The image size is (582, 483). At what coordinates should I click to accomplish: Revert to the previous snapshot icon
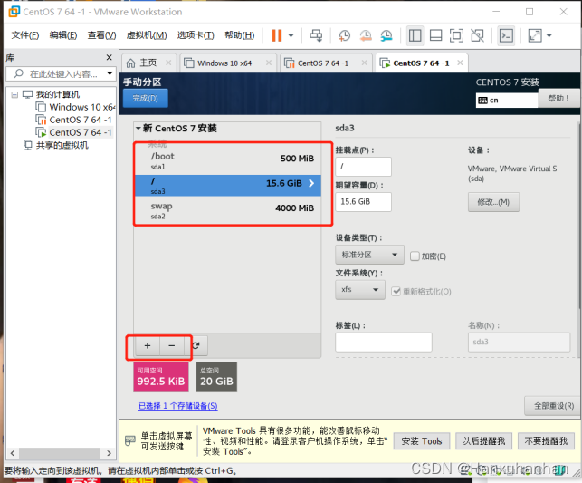click(x=366, y=35)
